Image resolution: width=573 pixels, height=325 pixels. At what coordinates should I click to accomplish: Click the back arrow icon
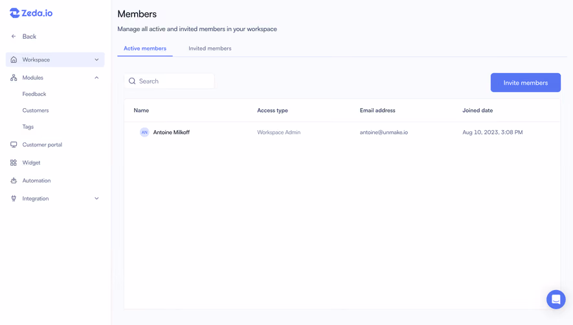coord(14,36)
